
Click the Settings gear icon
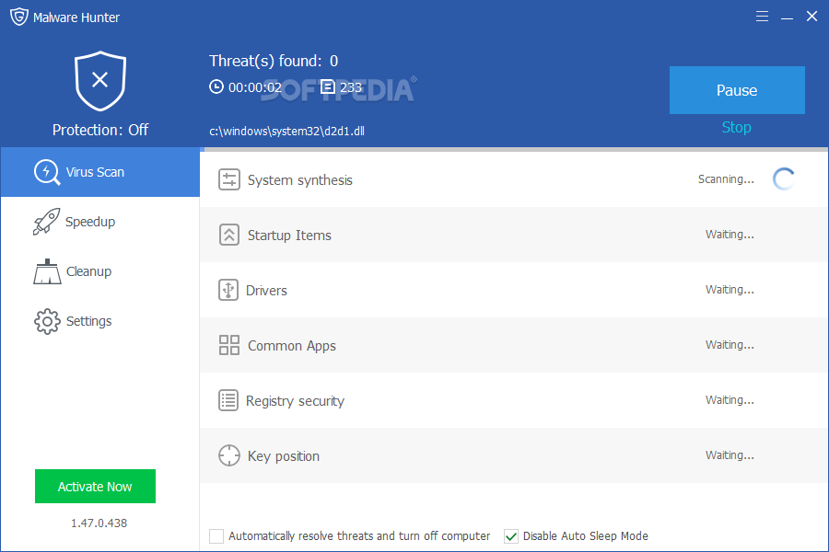pyautogui.click(x=47, y=321)
